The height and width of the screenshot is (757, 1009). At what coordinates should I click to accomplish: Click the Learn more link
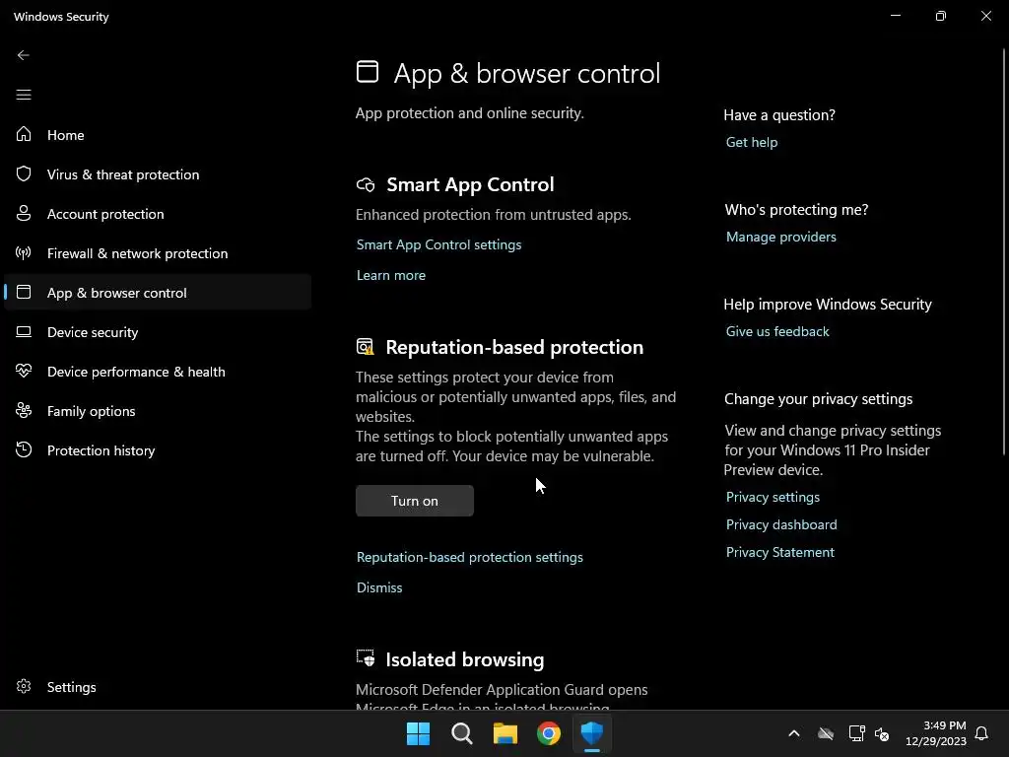[x=390, y=275]
